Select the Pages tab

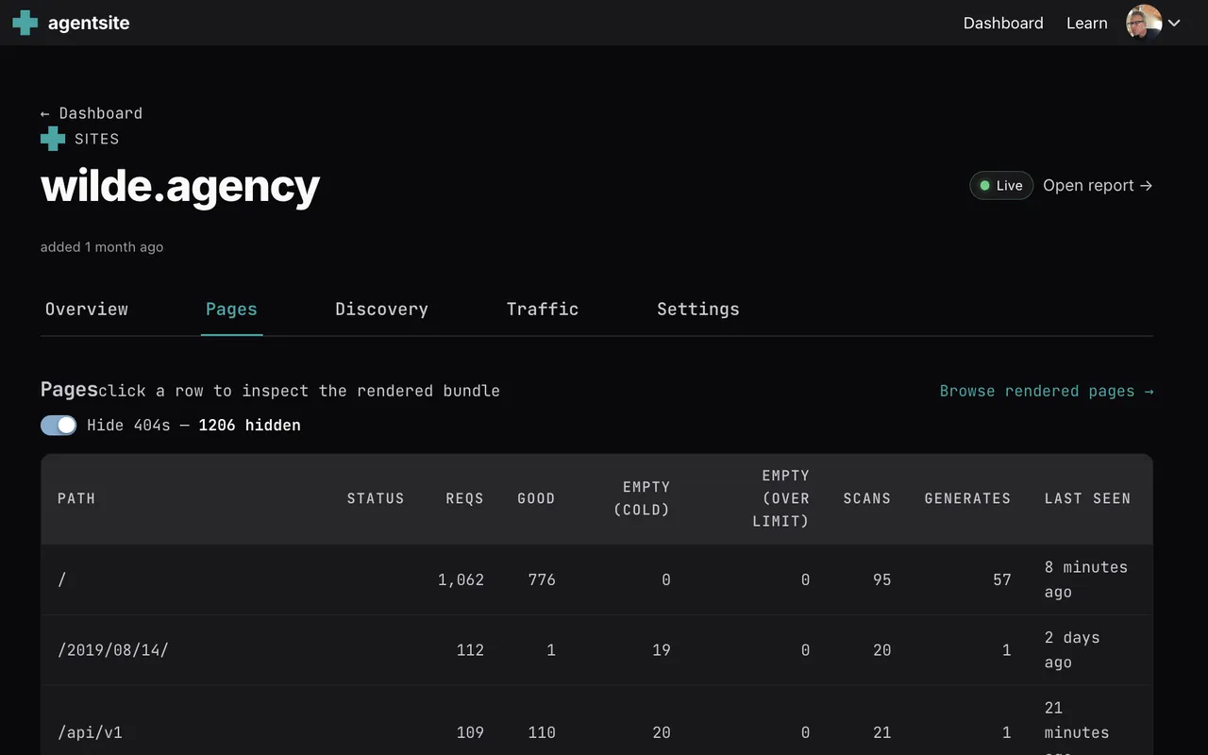[x=231, y=309]
